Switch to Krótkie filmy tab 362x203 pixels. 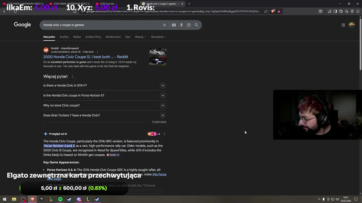pos(93,37)
